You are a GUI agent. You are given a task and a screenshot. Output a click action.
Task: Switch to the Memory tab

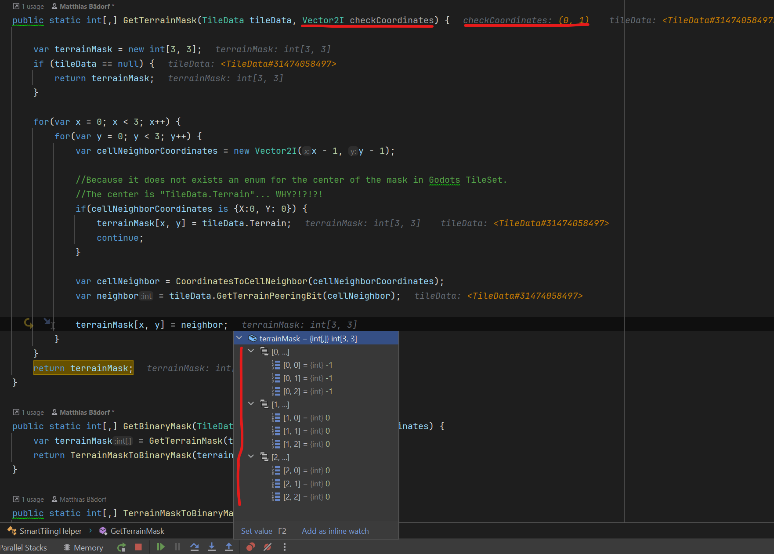point(83,547)
